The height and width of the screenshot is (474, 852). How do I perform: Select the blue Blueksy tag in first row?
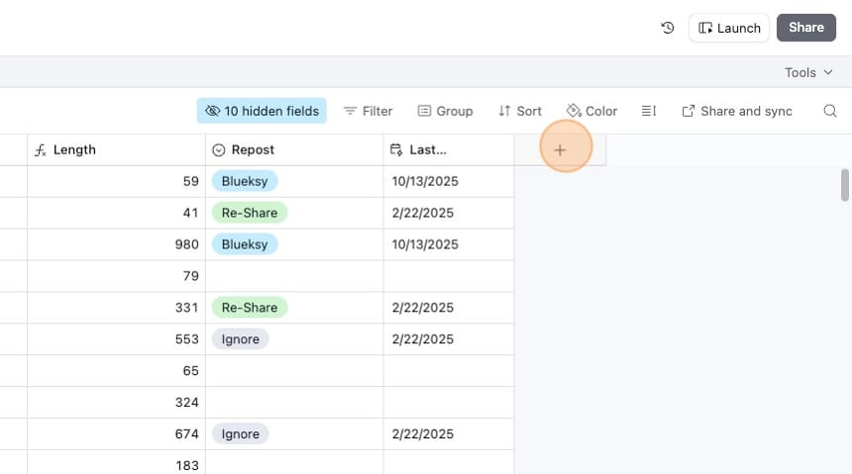245,181
